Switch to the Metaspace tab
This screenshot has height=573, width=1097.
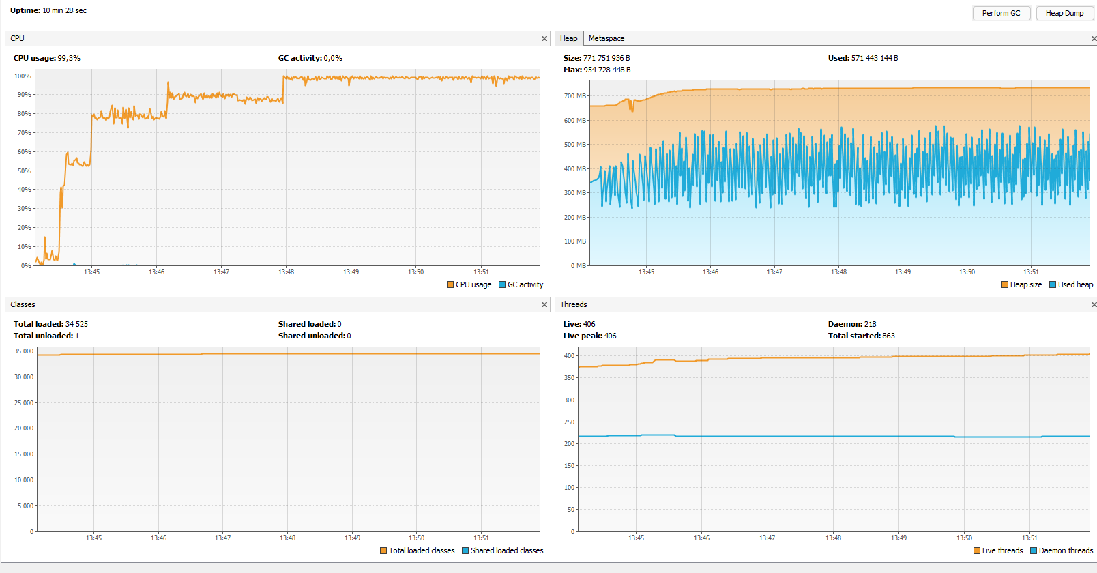click(x=606, y=38)
